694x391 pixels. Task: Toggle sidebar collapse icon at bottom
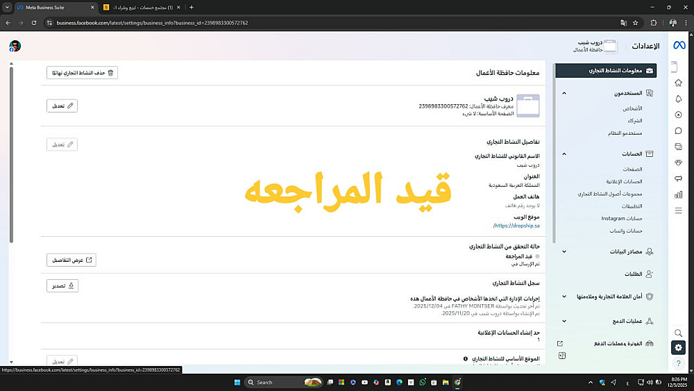click(562, 356)
